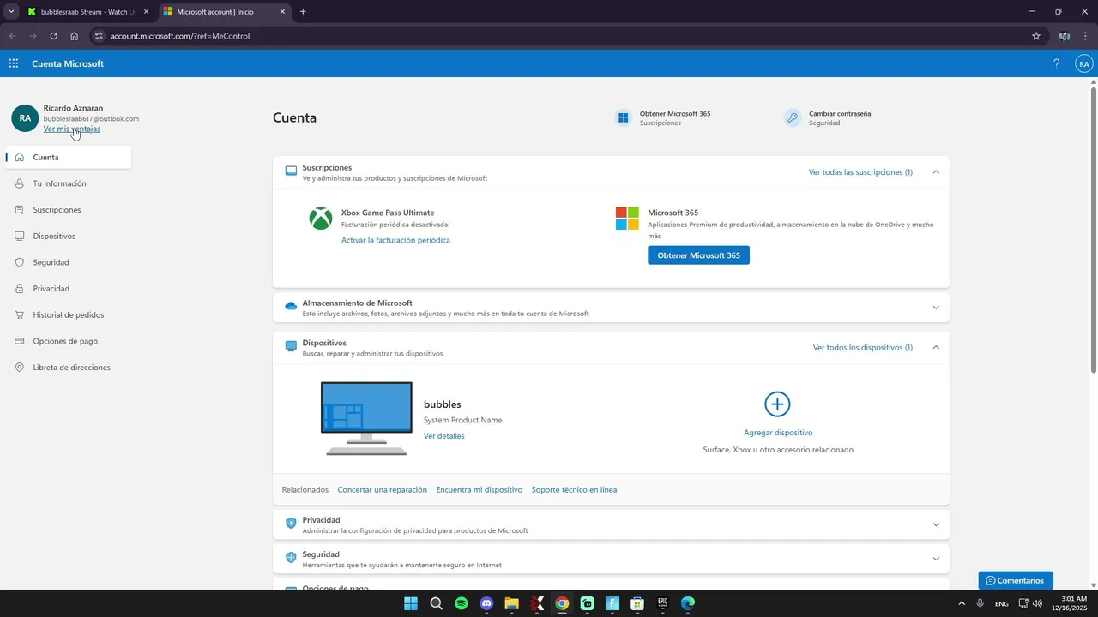The image size is (1098, 617).
Task: Open Privacidad in the sidebar
Action: tap(69, 289)
